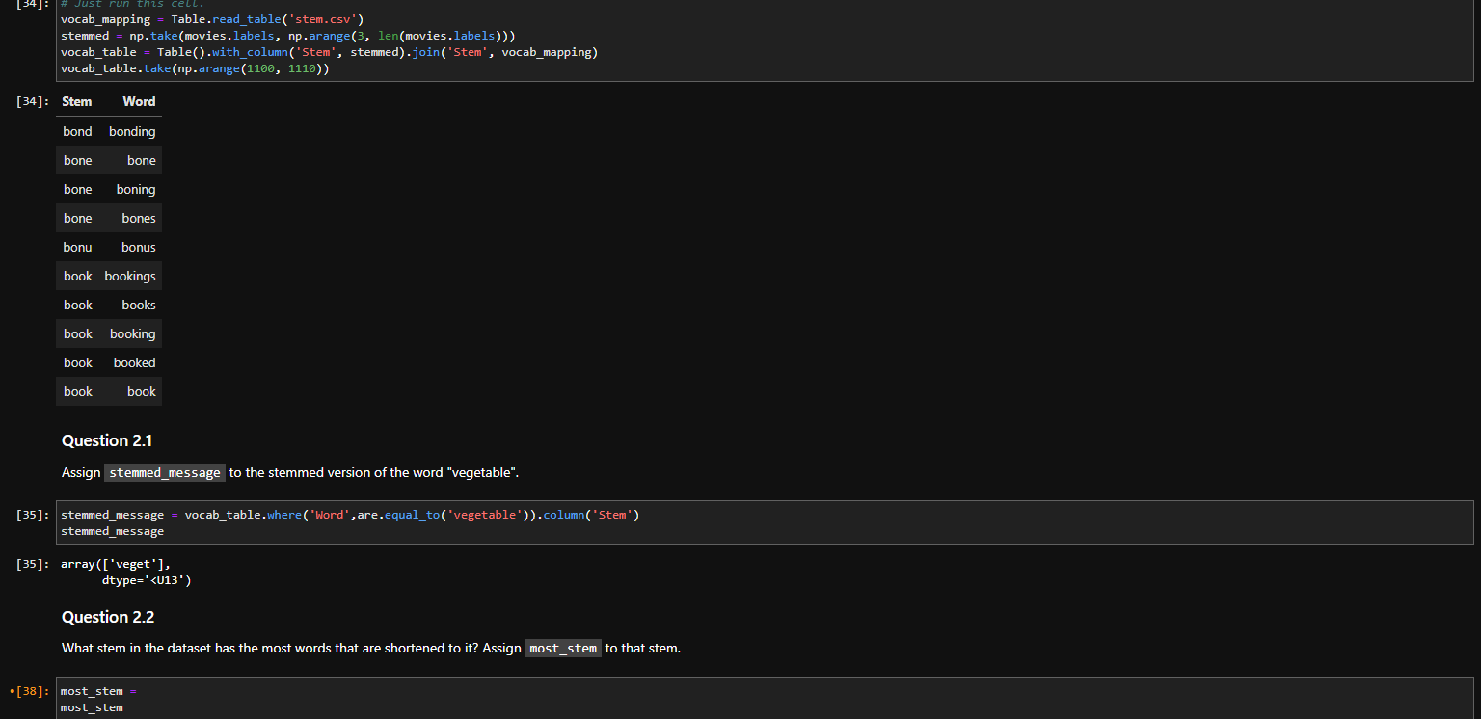The height and width of the screenshot is (719, 1481).
Task: Click the Question 2.1 heading
Action: pyautogui.click(x=106, y=440)
